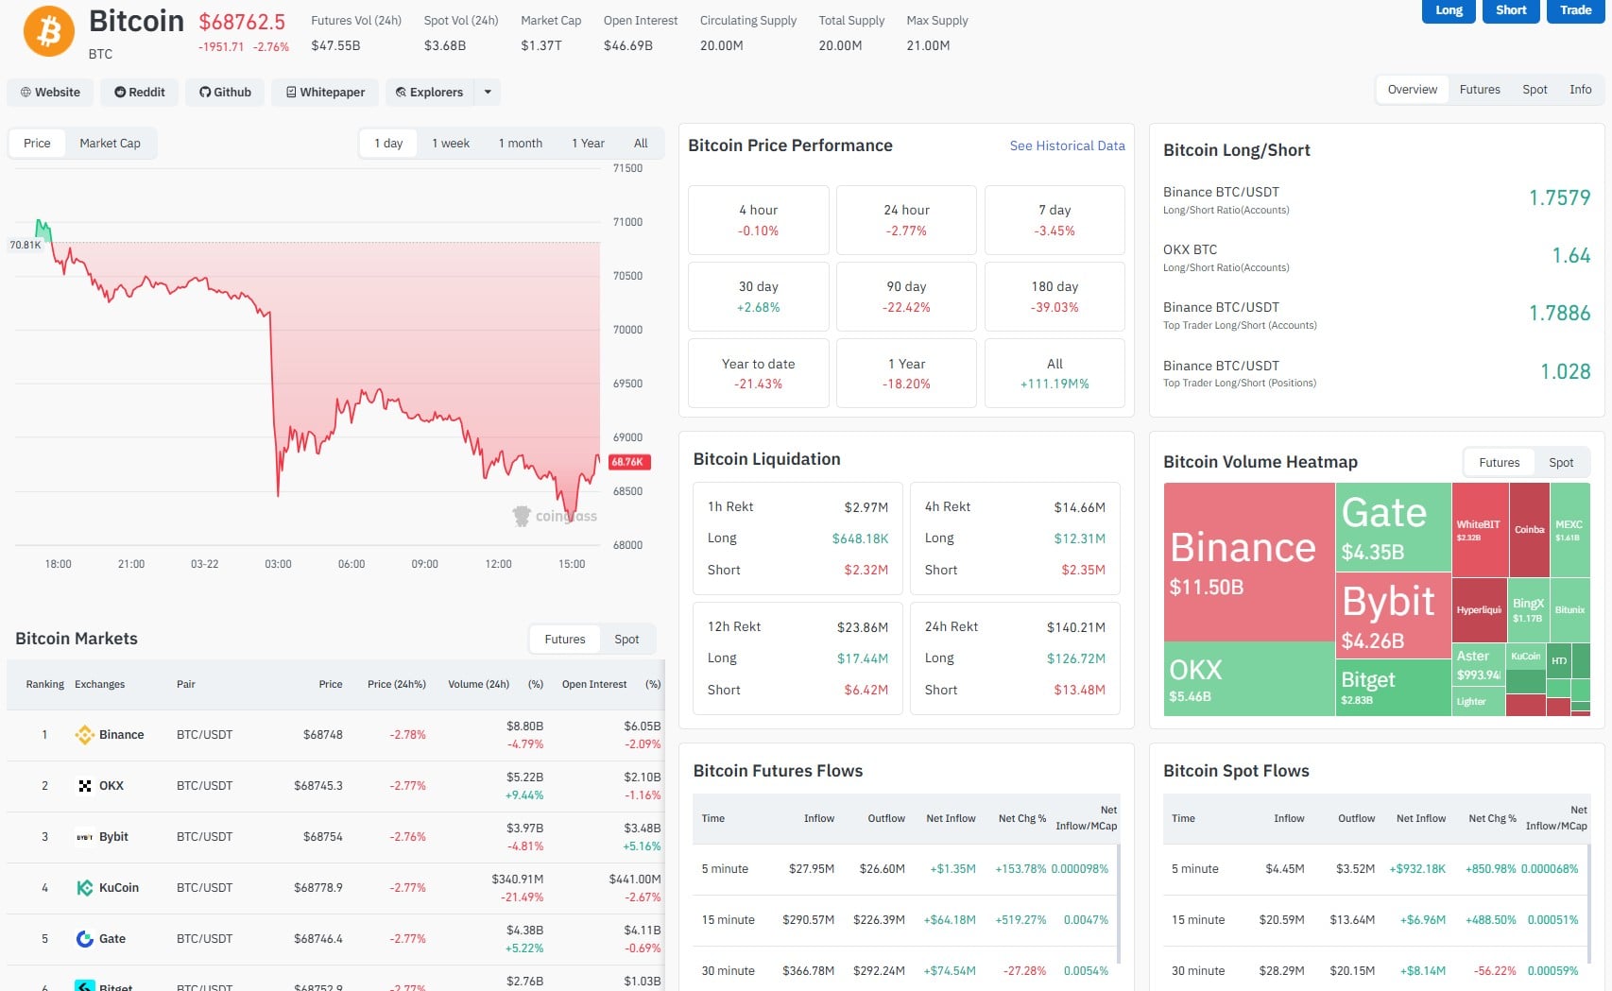Open See Historical Data link
The image size is (1612, 991).
(1067, 145)
